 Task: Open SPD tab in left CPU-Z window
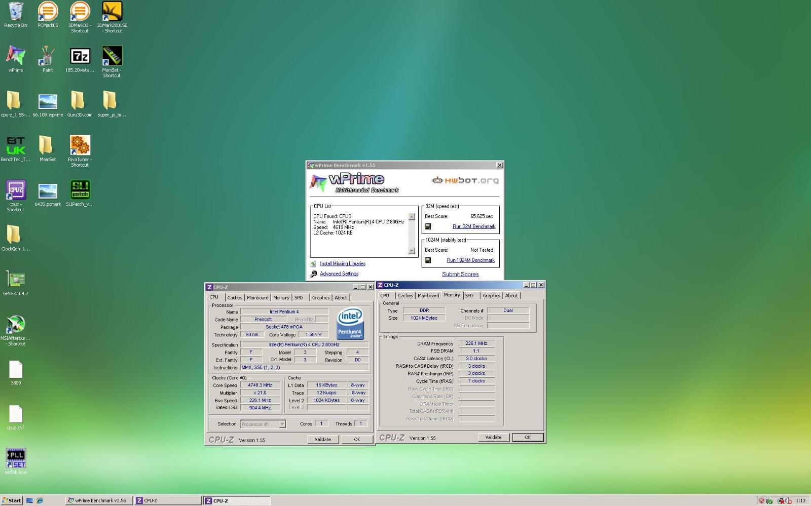[x=299, y=298]
